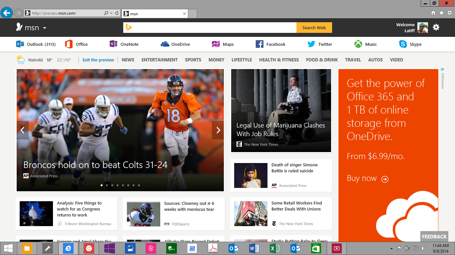This screenshot has height=255, width=455.
Task: Open Chrome from the taskbar
Action: click(x=89, y=248)
